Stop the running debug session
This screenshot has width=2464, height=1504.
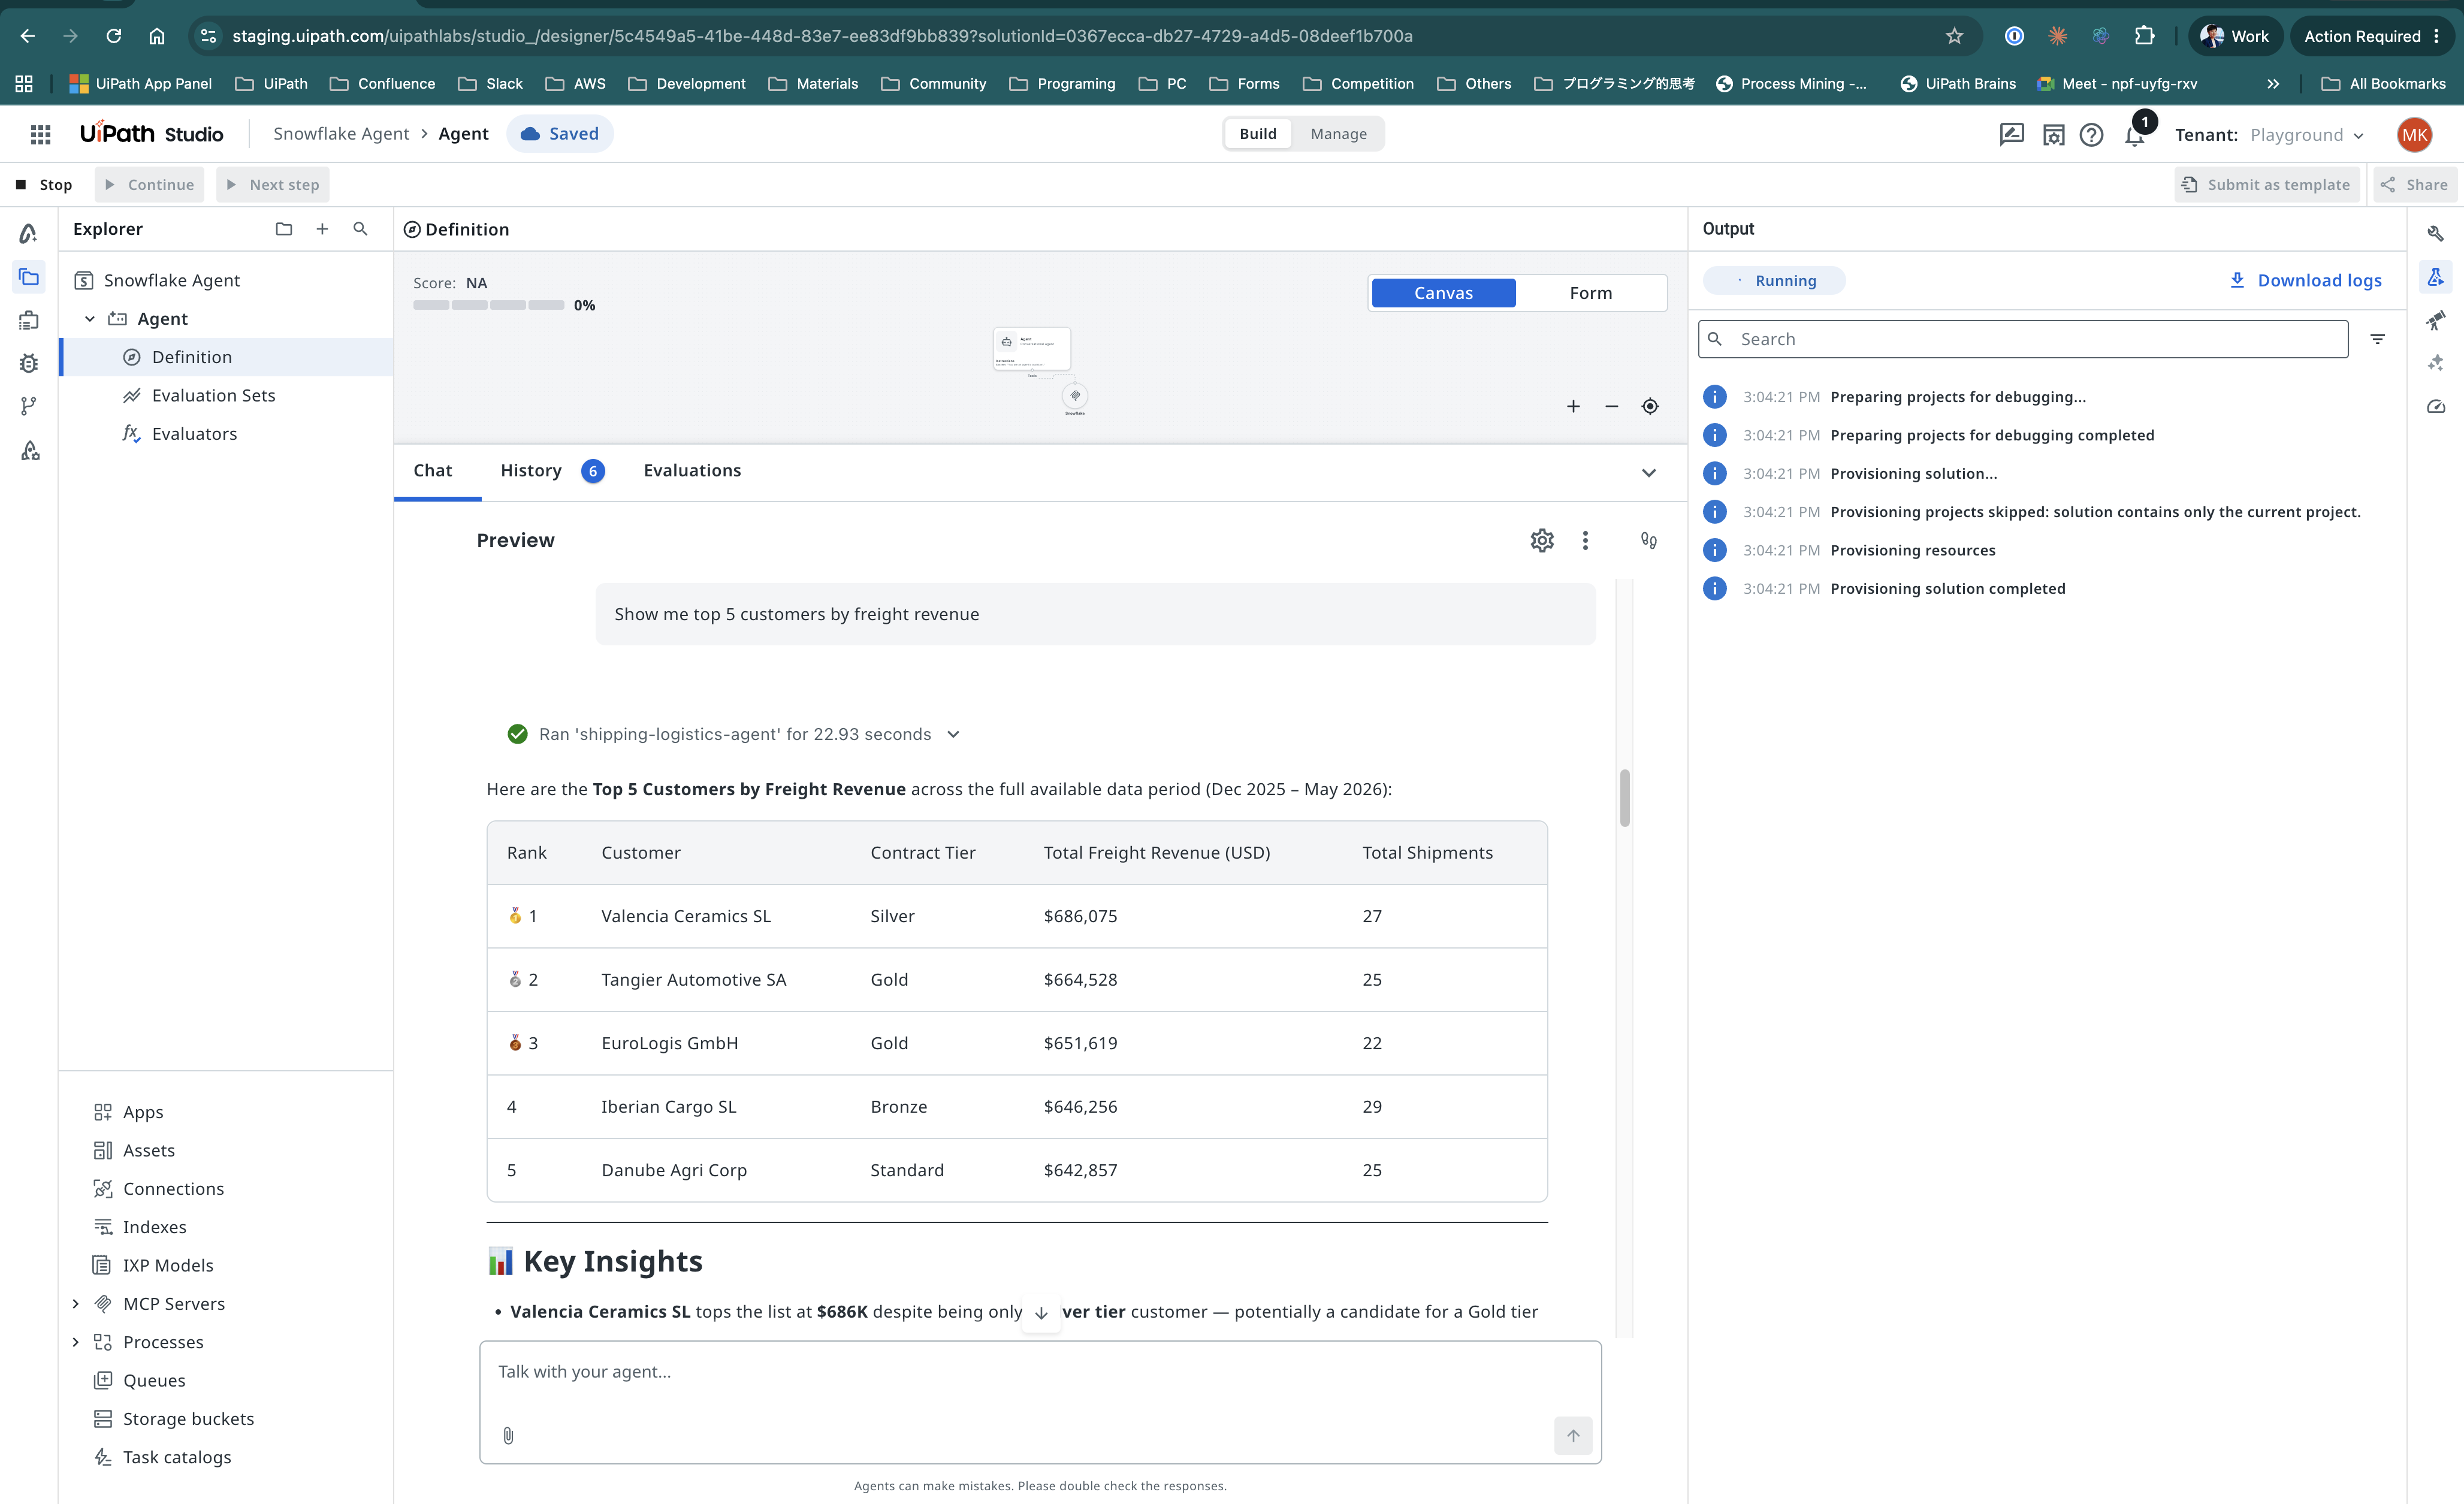point(44,185)
